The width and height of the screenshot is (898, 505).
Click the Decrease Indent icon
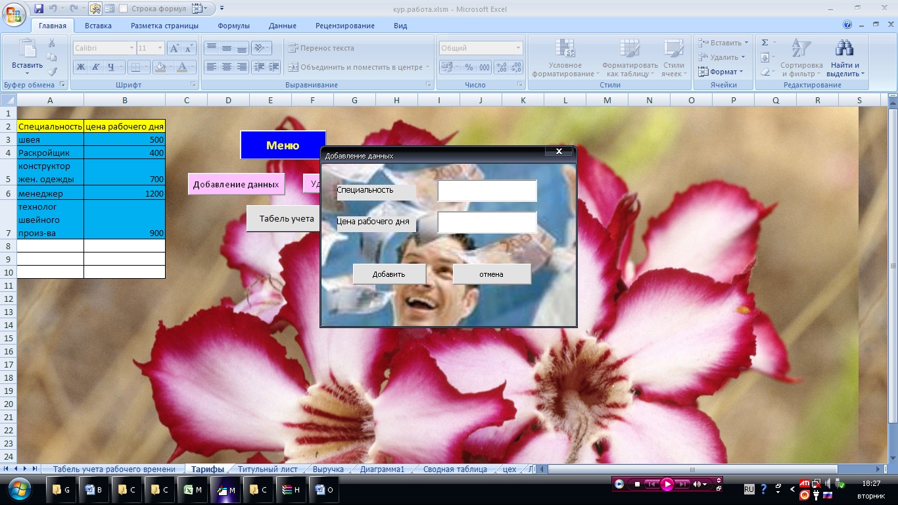[259, 67]
